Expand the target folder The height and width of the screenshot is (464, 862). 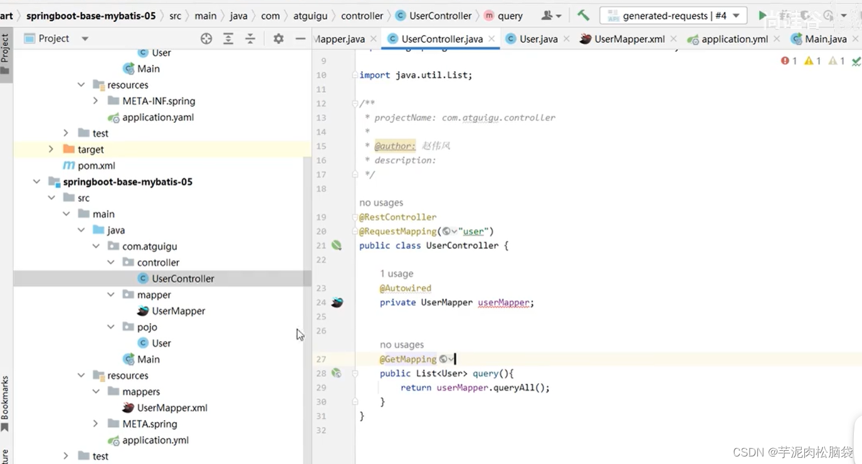pyautogui.click(x=51, y=149)
